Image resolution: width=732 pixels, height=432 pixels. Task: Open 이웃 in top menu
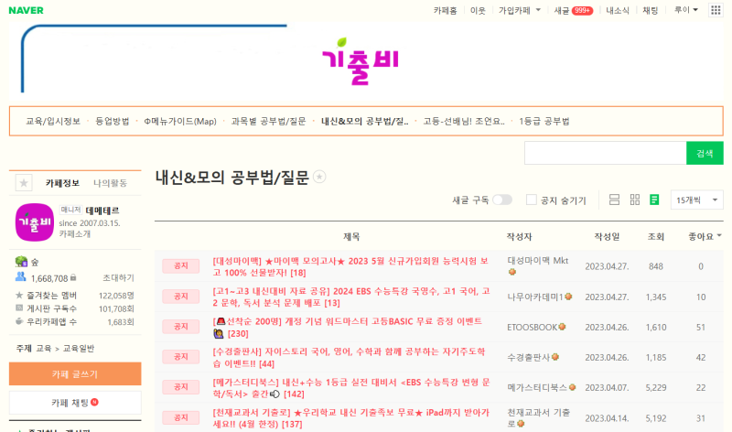click(478, 10)
